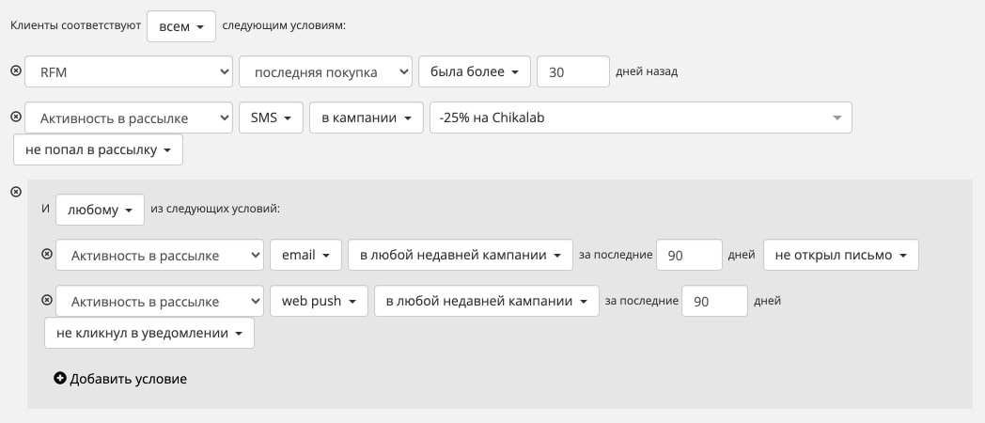Click the days-ago field containing 30
The height and width of the screenshot is (423, 985).
(572, 72)
